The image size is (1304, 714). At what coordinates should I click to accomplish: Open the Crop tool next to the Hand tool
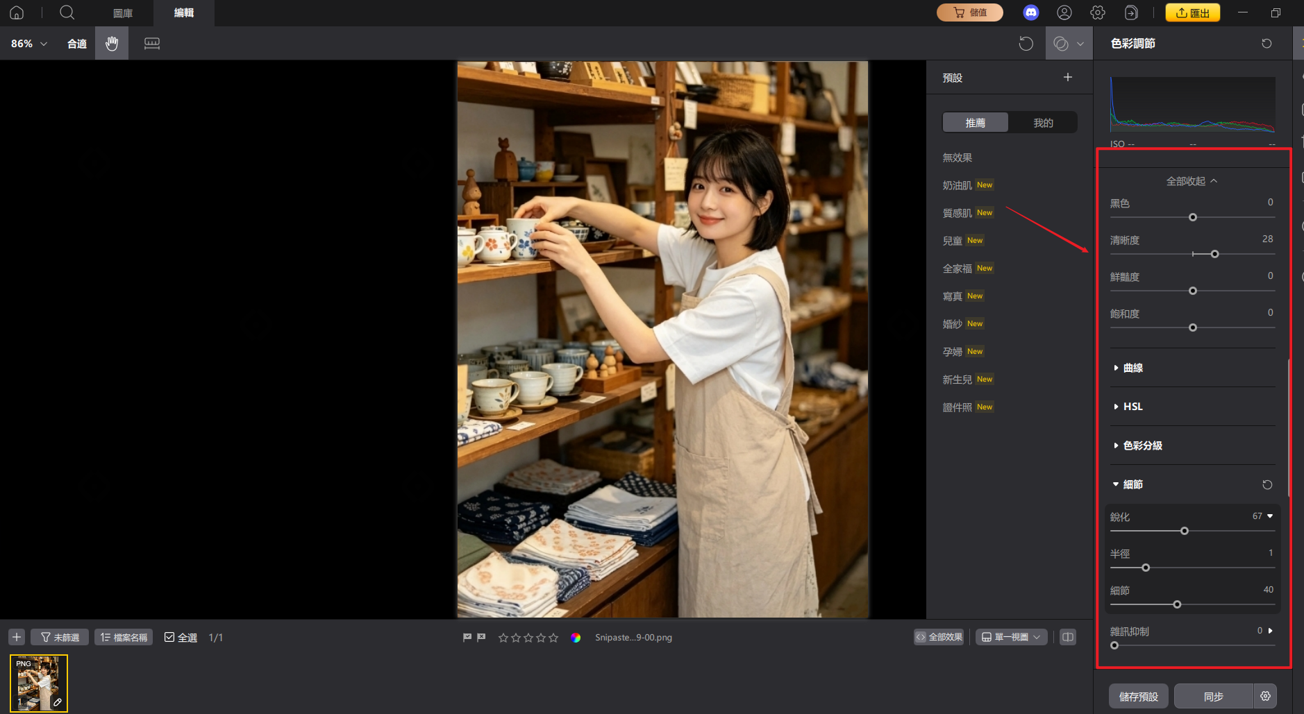[151, 43]
